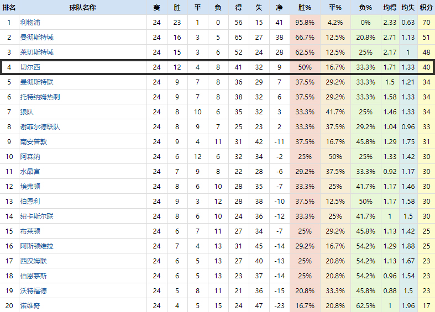
Task: Click the 谢菲尔德联队 link
Action: click(x=40, y=127)
